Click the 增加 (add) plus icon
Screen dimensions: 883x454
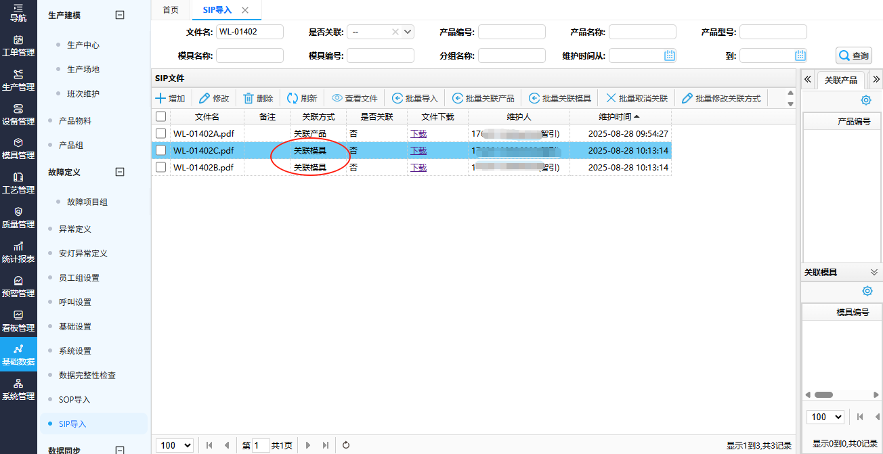coord(160,99)
